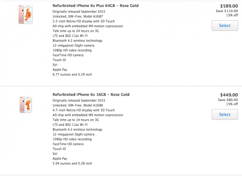
Task: Click the 6.77 ounces and 0.29 inch line
Action: pos(72,74)
